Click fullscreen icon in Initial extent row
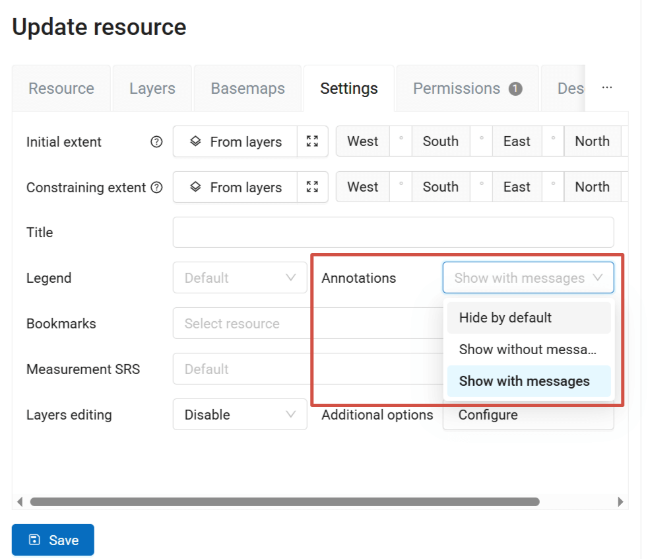The image size is (648, 559). [x=313, y=141]
